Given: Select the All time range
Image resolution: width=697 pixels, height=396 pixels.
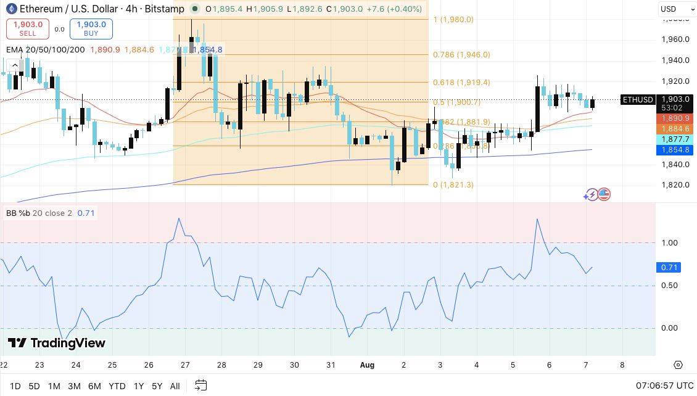Looking at the screenshot, I should click(x=175, y=386).
